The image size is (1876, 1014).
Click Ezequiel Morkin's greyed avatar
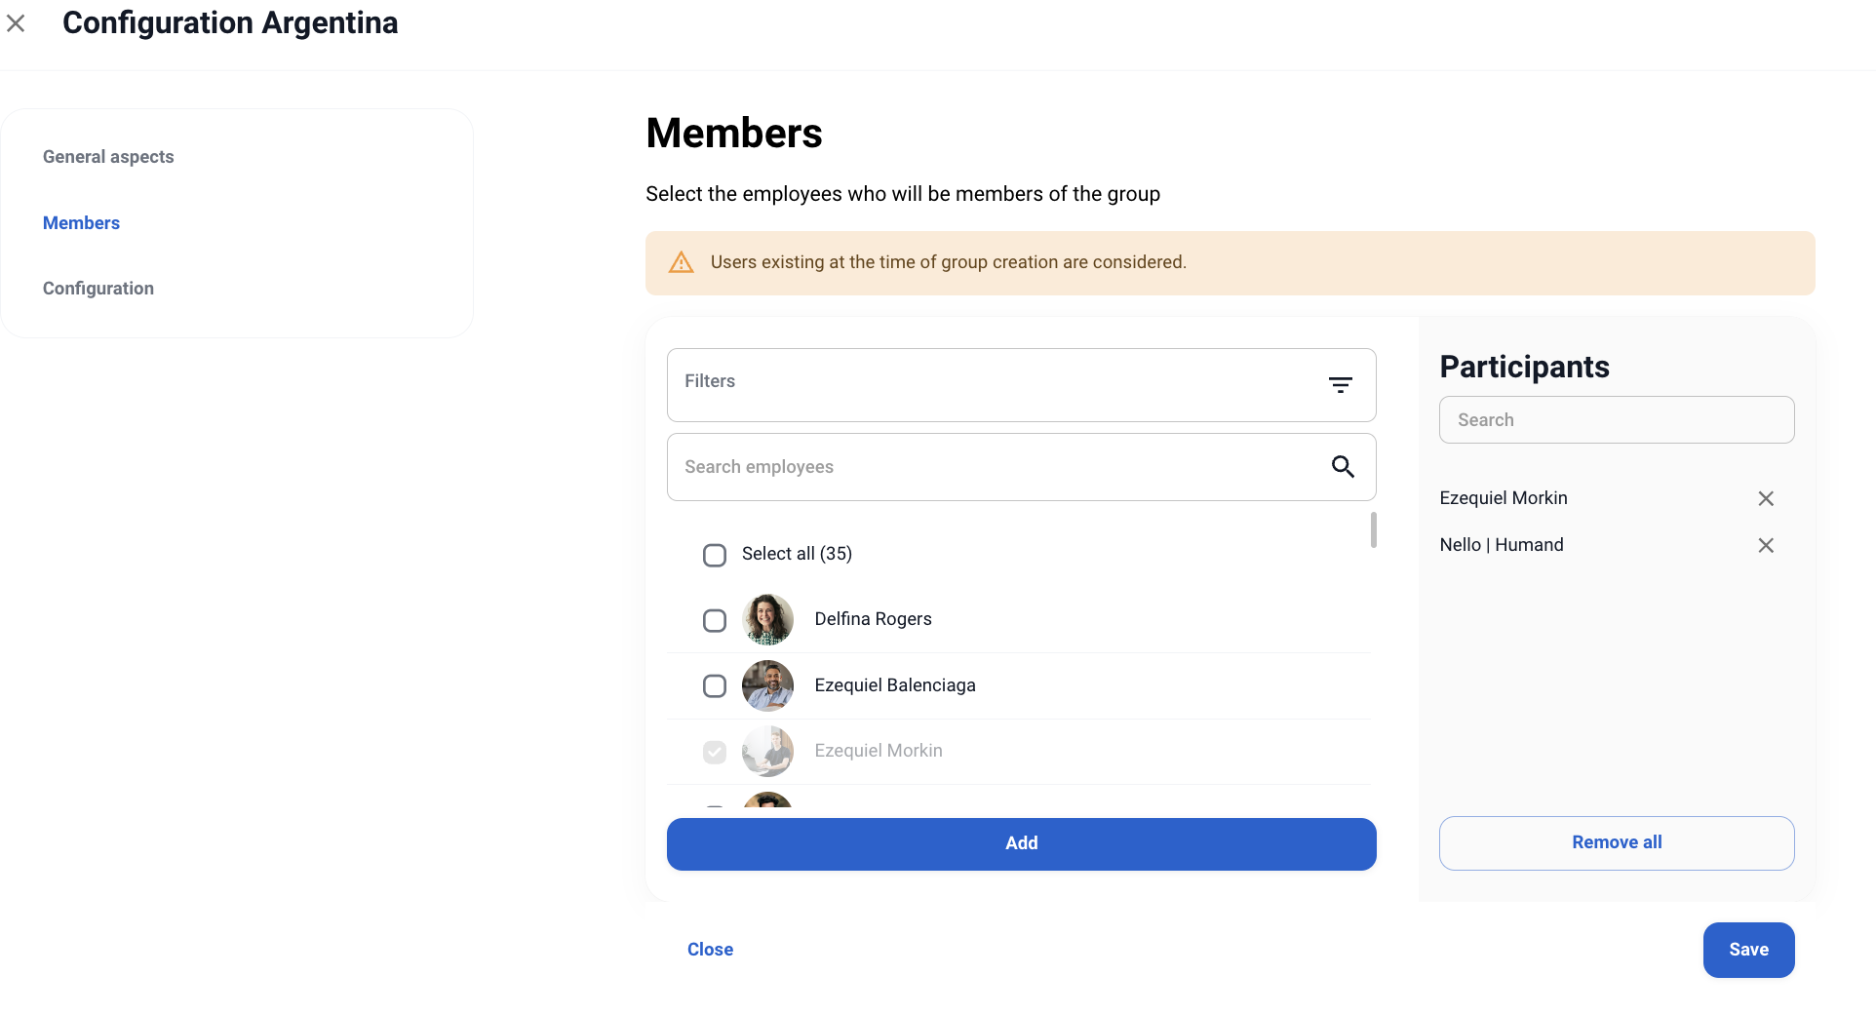(x=767, y=751)
